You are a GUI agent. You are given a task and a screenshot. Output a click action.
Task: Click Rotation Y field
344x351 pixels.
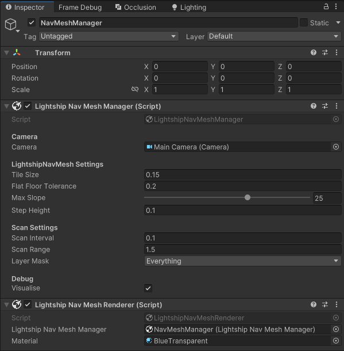click(246, 78)
